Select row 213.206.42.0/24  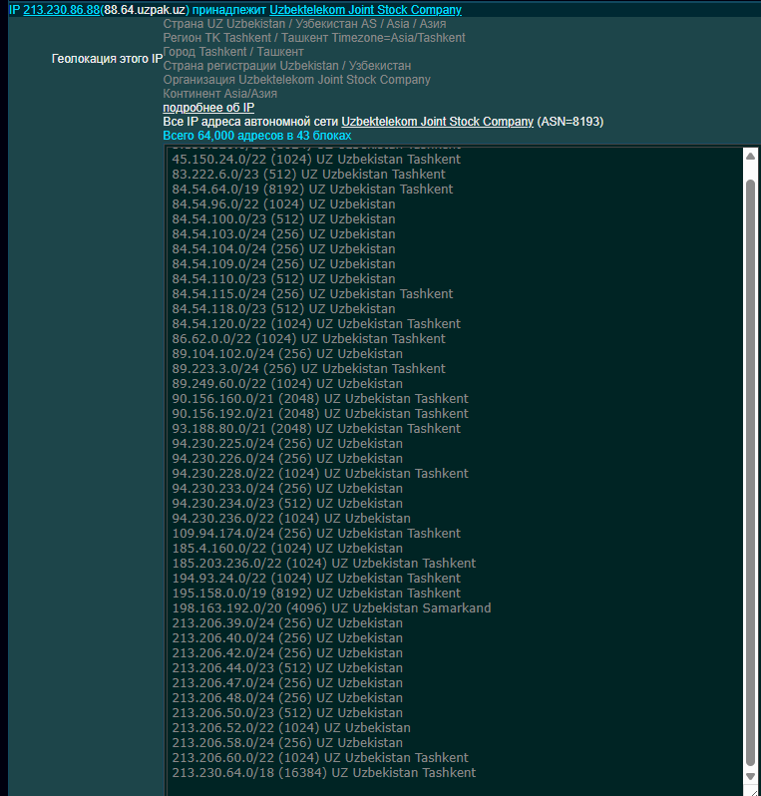click(x=287, y=653)
